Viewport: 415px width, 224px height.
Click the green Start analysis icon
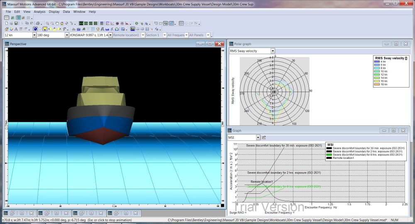point(137,23)
